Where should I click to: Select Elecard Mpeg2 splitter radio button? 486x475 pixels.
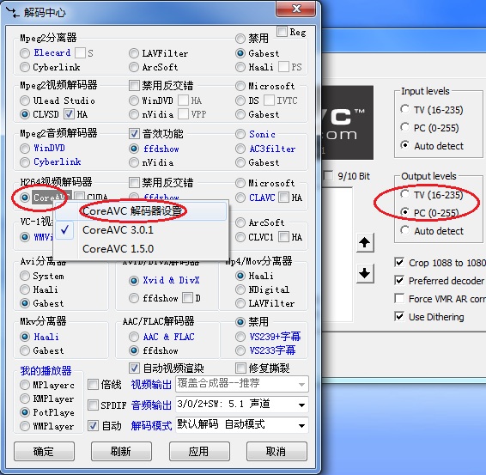25,53
